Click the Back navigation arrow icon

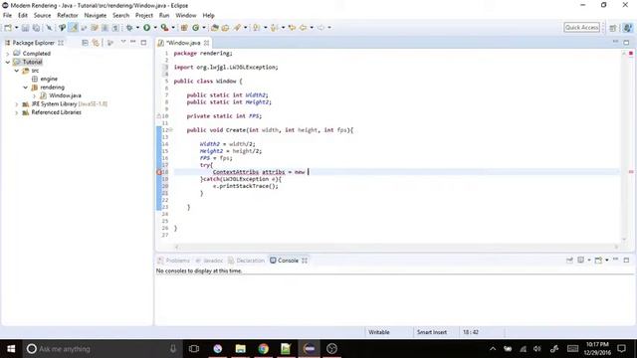[303, 28]
